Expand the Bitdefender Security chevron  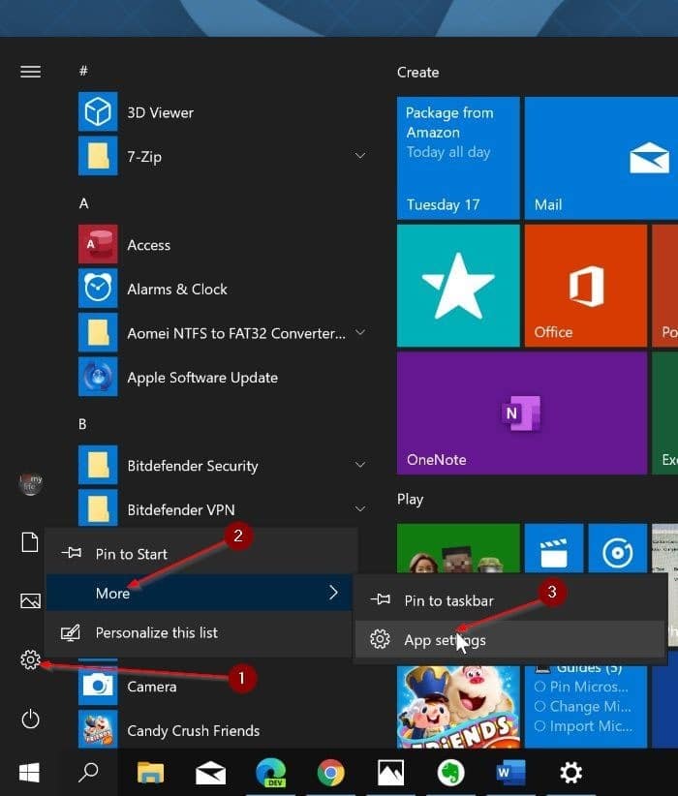pyautogui.click(x=360, y=465)
